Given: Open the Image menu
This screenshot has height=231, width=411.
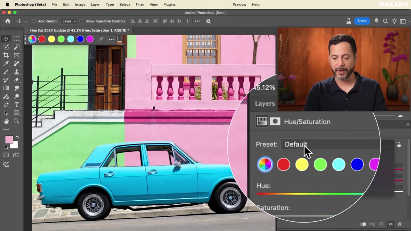Looking at the screenshot, I should coord(80,4).
